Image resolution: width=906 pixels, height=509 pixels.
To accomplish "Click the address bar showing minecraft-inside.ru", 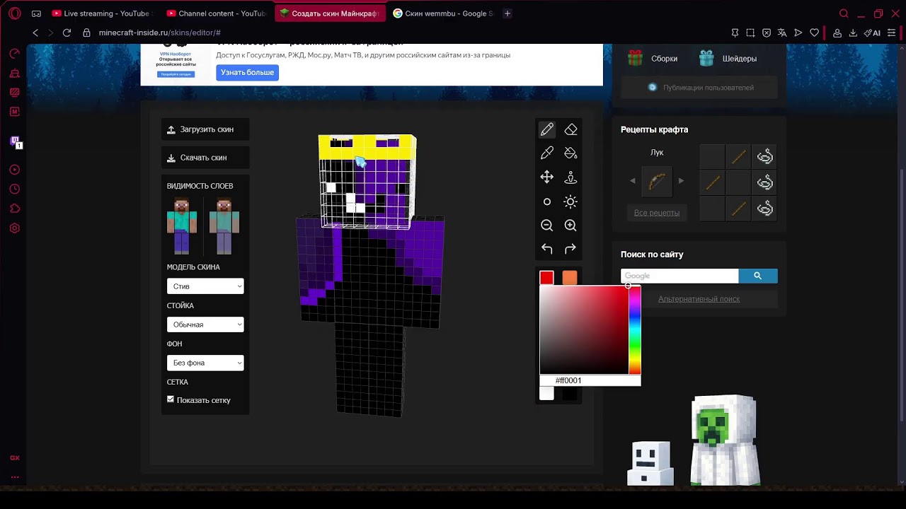I will [x=159, y=33].
